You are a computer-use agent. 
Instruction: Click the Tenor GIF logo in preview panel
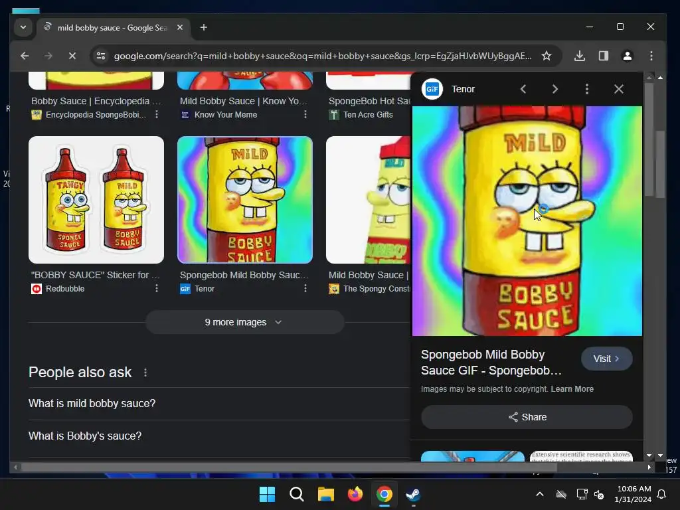coord(432,89)
